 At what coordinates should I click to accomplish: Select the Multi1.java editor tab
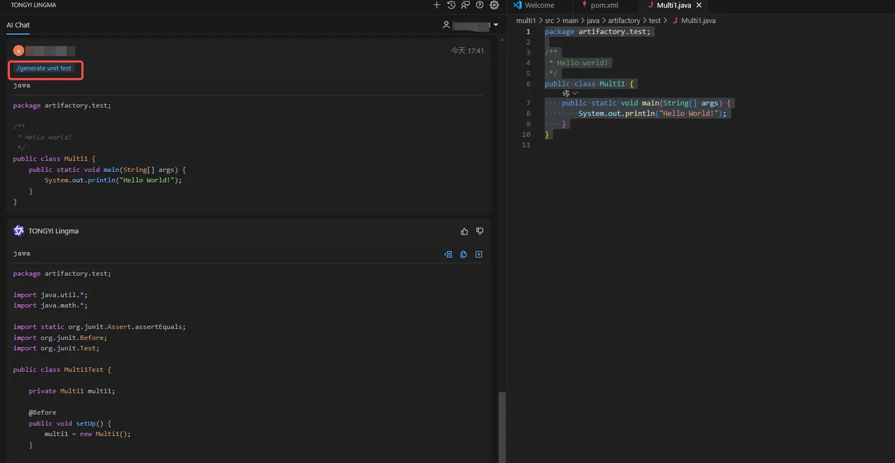673,5
